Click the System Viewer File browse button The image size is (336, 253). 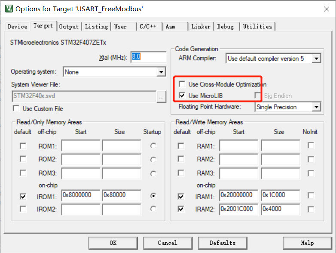pos(162,96)
